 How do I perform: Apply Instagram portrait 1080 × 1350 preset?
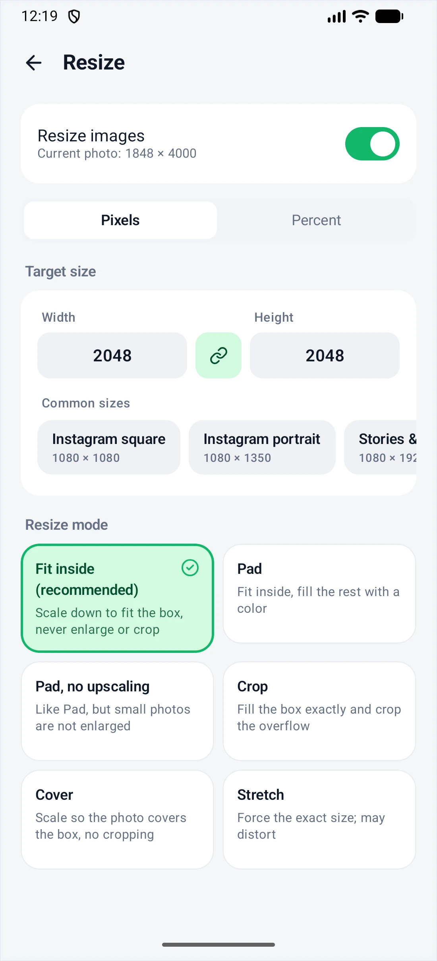262,447
